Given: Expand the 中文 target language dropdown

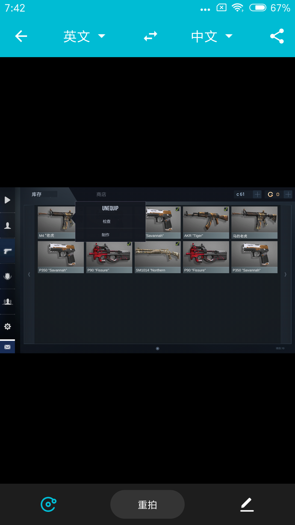Looking at the screenshot, I should click(x=212, y=36).
